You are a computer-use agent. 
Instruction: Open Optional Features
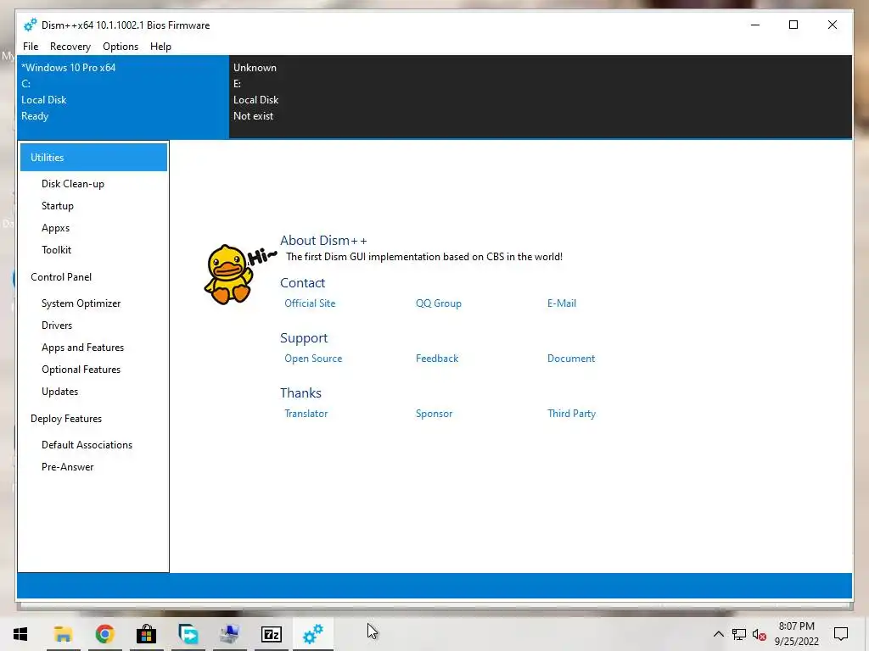[81, 370]
